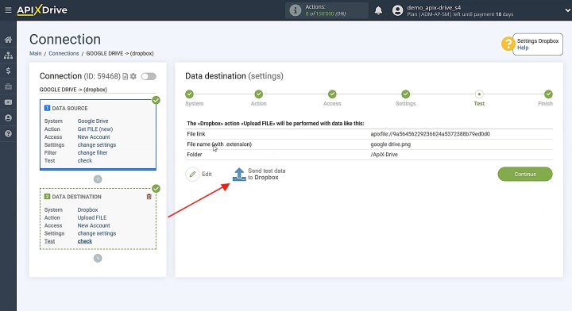Expand the account dropdown arrow
This screenshot has height=311, width=572.
(567, 10)
